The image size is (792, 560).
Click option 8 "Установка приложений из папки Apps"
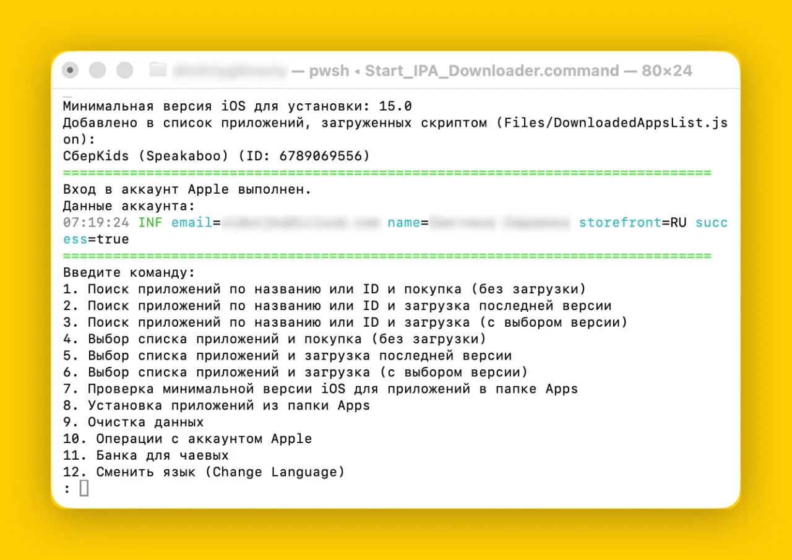click(x=217, y=406)
